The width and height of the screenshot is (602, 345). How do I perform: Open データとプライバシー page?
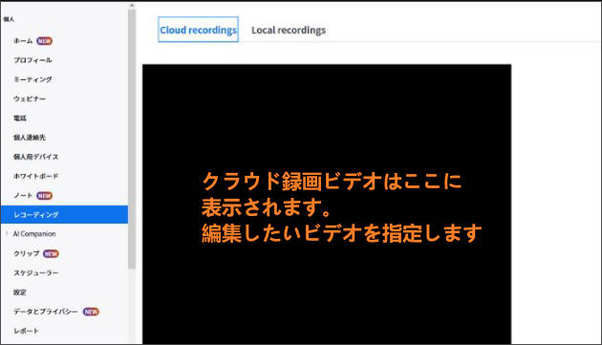click(46, 312)
